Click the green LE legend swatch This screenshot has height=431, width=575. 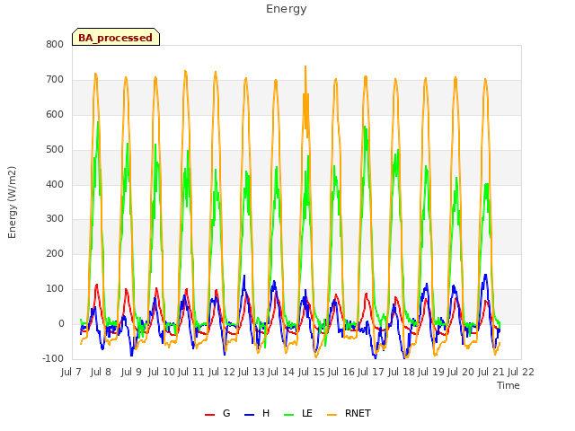289,415
